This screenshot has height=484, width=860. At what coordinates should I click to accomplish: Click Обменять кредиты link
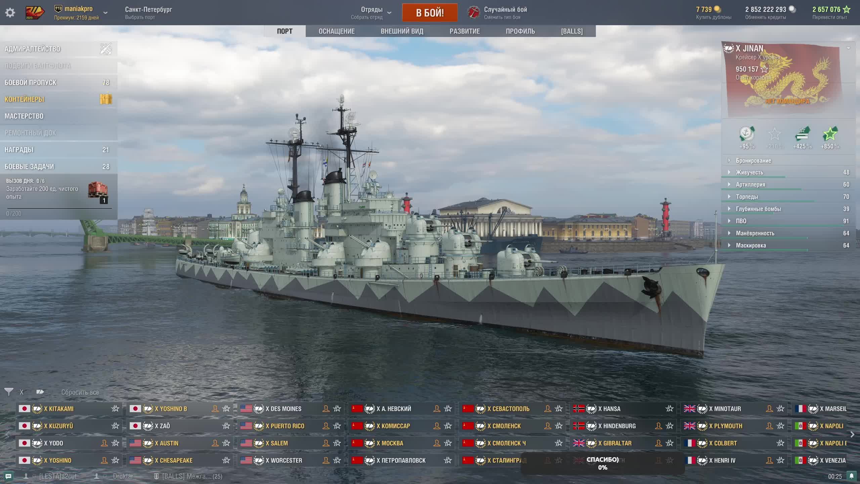(766, 17)
